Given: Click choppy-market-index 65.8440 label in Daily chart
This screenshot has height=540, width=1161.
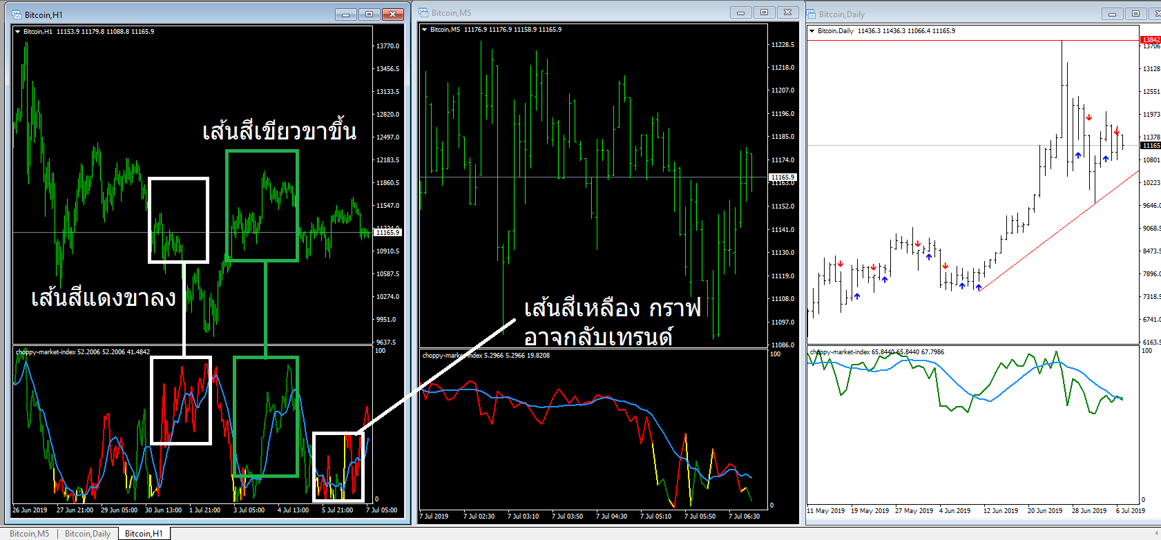Looking at the screenshot, I should [876, 352].
